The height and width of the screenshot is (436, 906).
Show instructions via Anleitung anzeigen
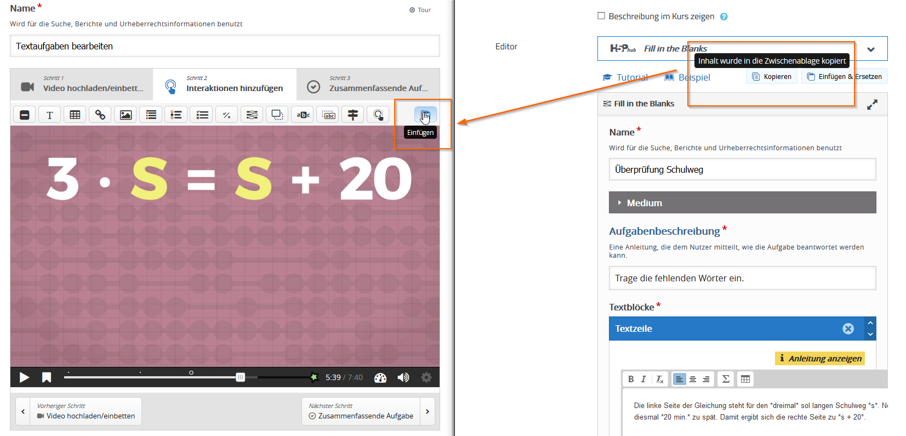819,358
